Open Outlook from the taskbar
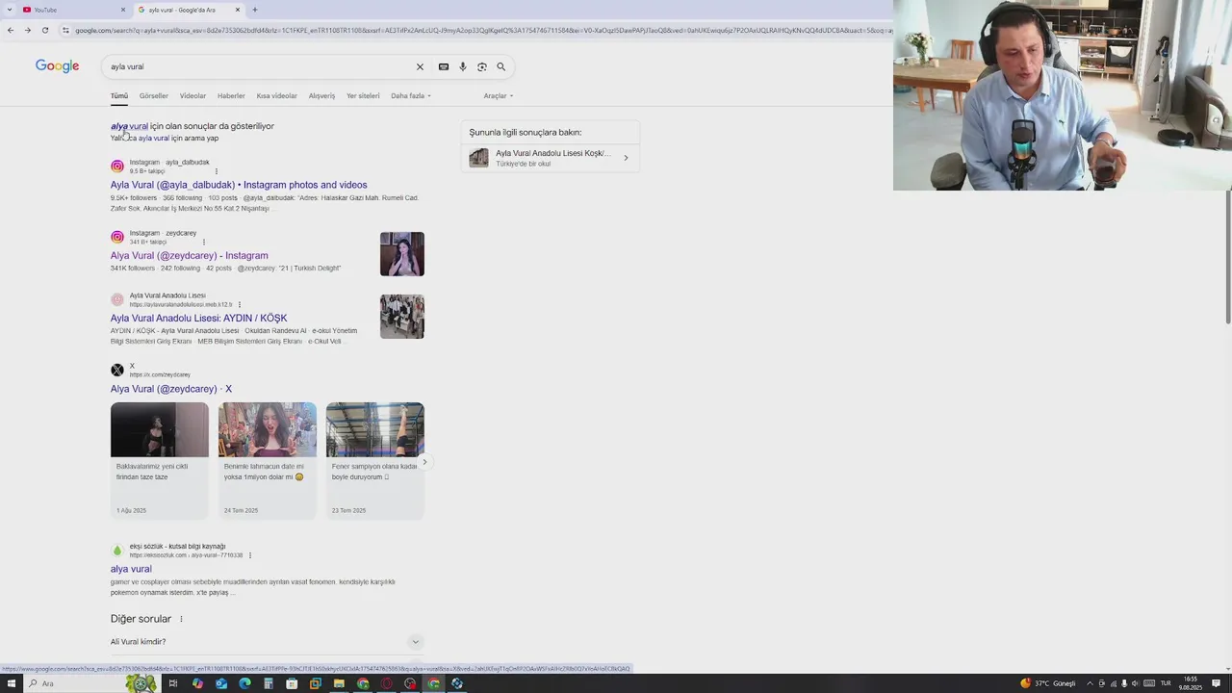The height and width of the screenshot is (693, 1232). [221, 683]
